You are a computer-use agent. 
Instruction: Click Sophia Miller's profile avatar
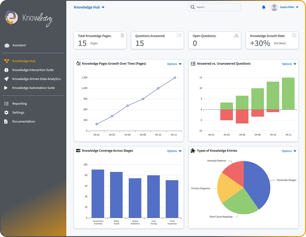point(274,7)
